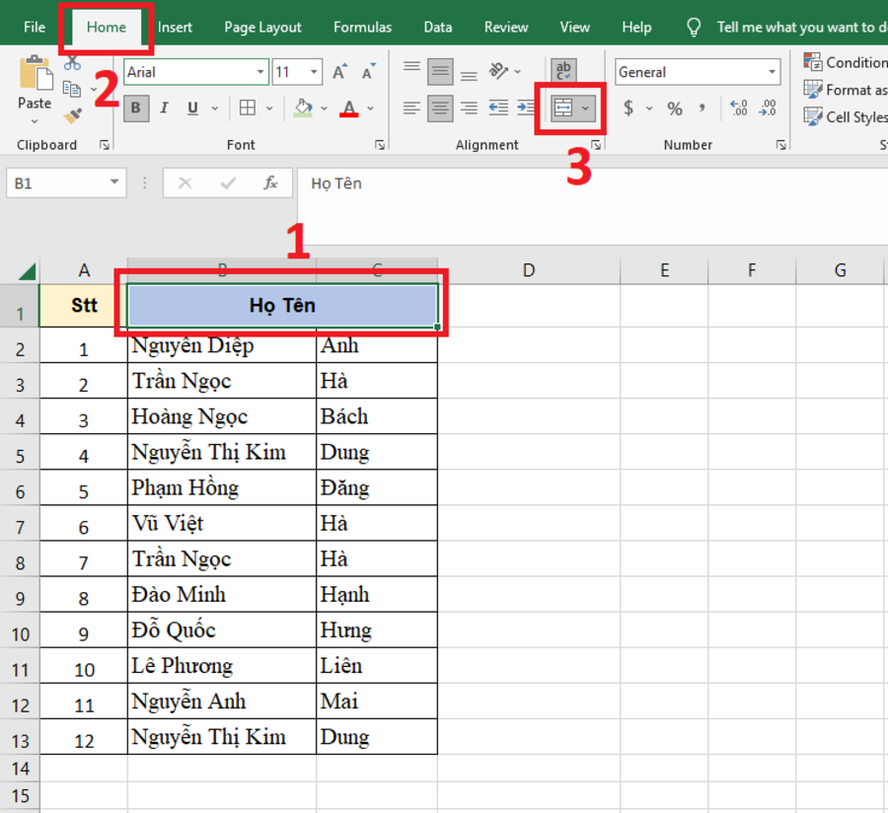
Task: Switch to Data tab
Action: pos(438,28)
